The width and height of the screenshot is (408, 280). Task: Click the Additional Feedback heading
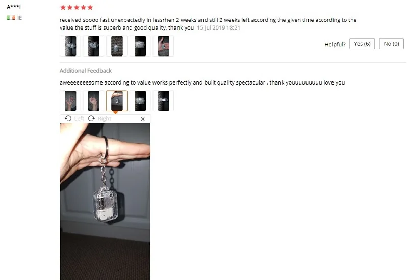click(86, 71)
